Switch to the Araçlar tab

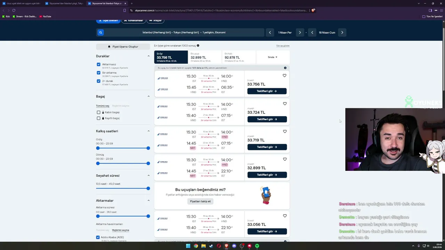(x=155, y=20)
